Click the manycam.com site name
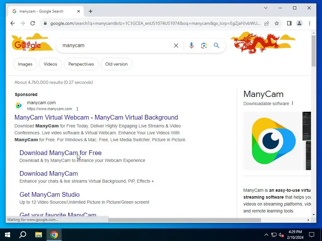The image size is (322, 241). coord(41,103)
